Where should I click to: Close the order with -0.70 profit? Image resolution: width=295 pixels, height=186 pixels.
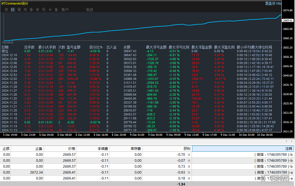coord(189,155)
